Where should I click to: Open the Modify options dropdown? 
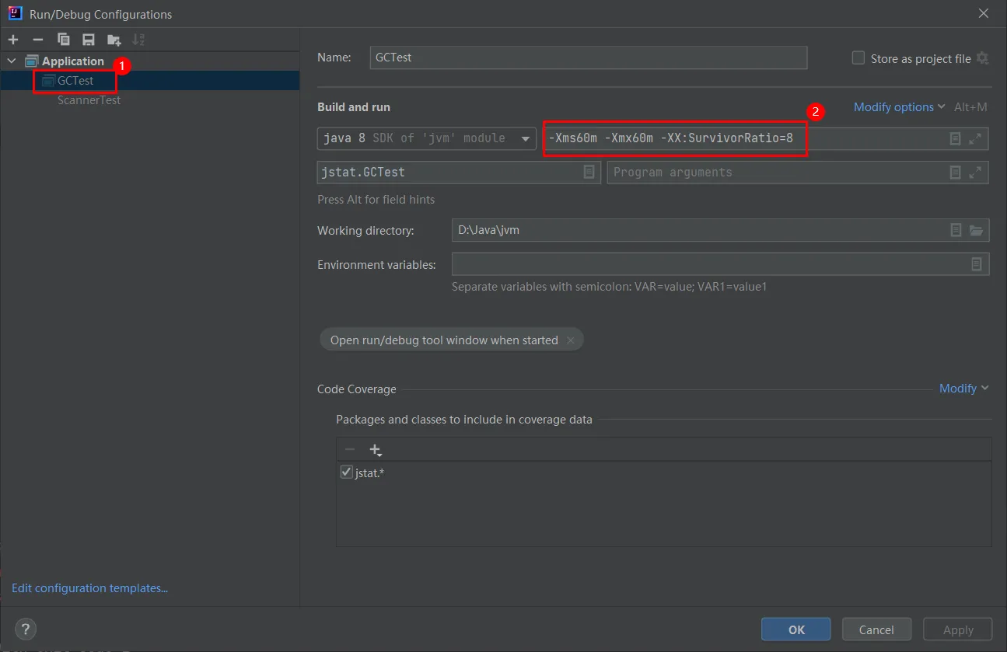[900, 107]
